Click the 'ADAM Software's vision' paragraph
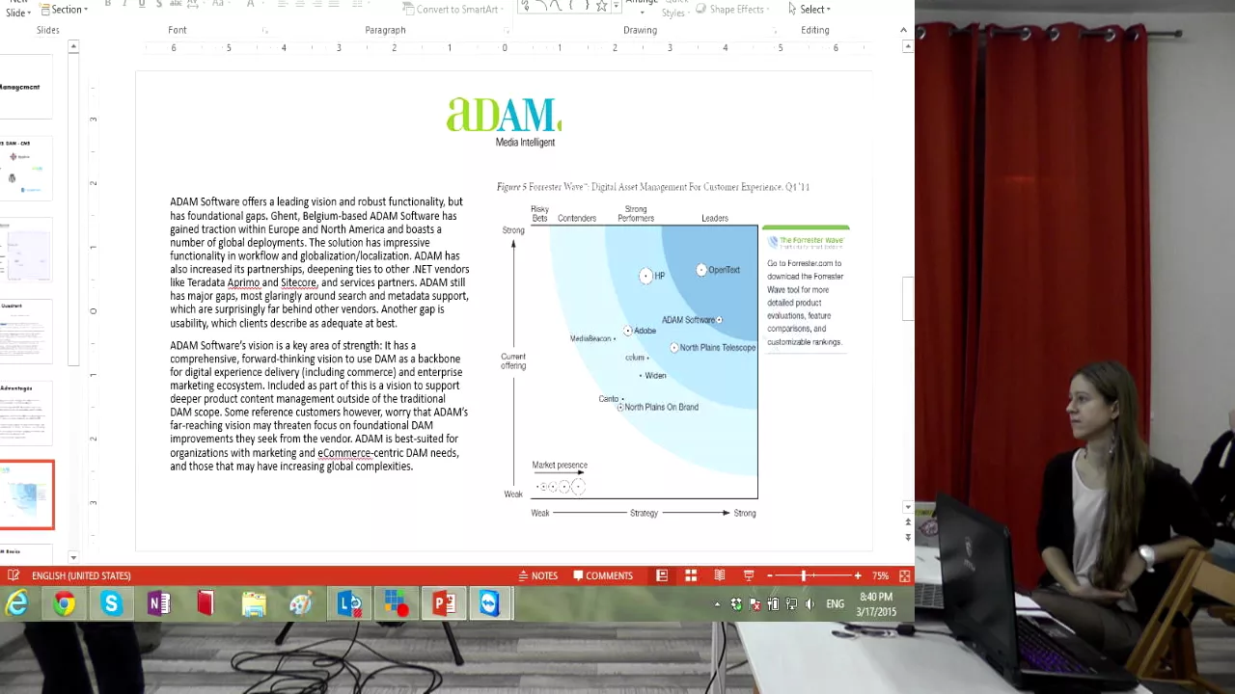This screenshot has height=694, width=1235. pos(319,405)
